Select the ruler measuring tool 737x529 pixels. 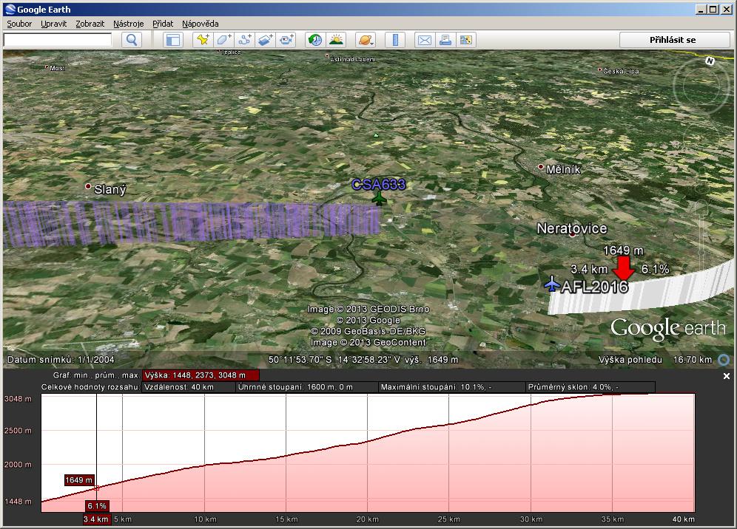click(395, 40)
